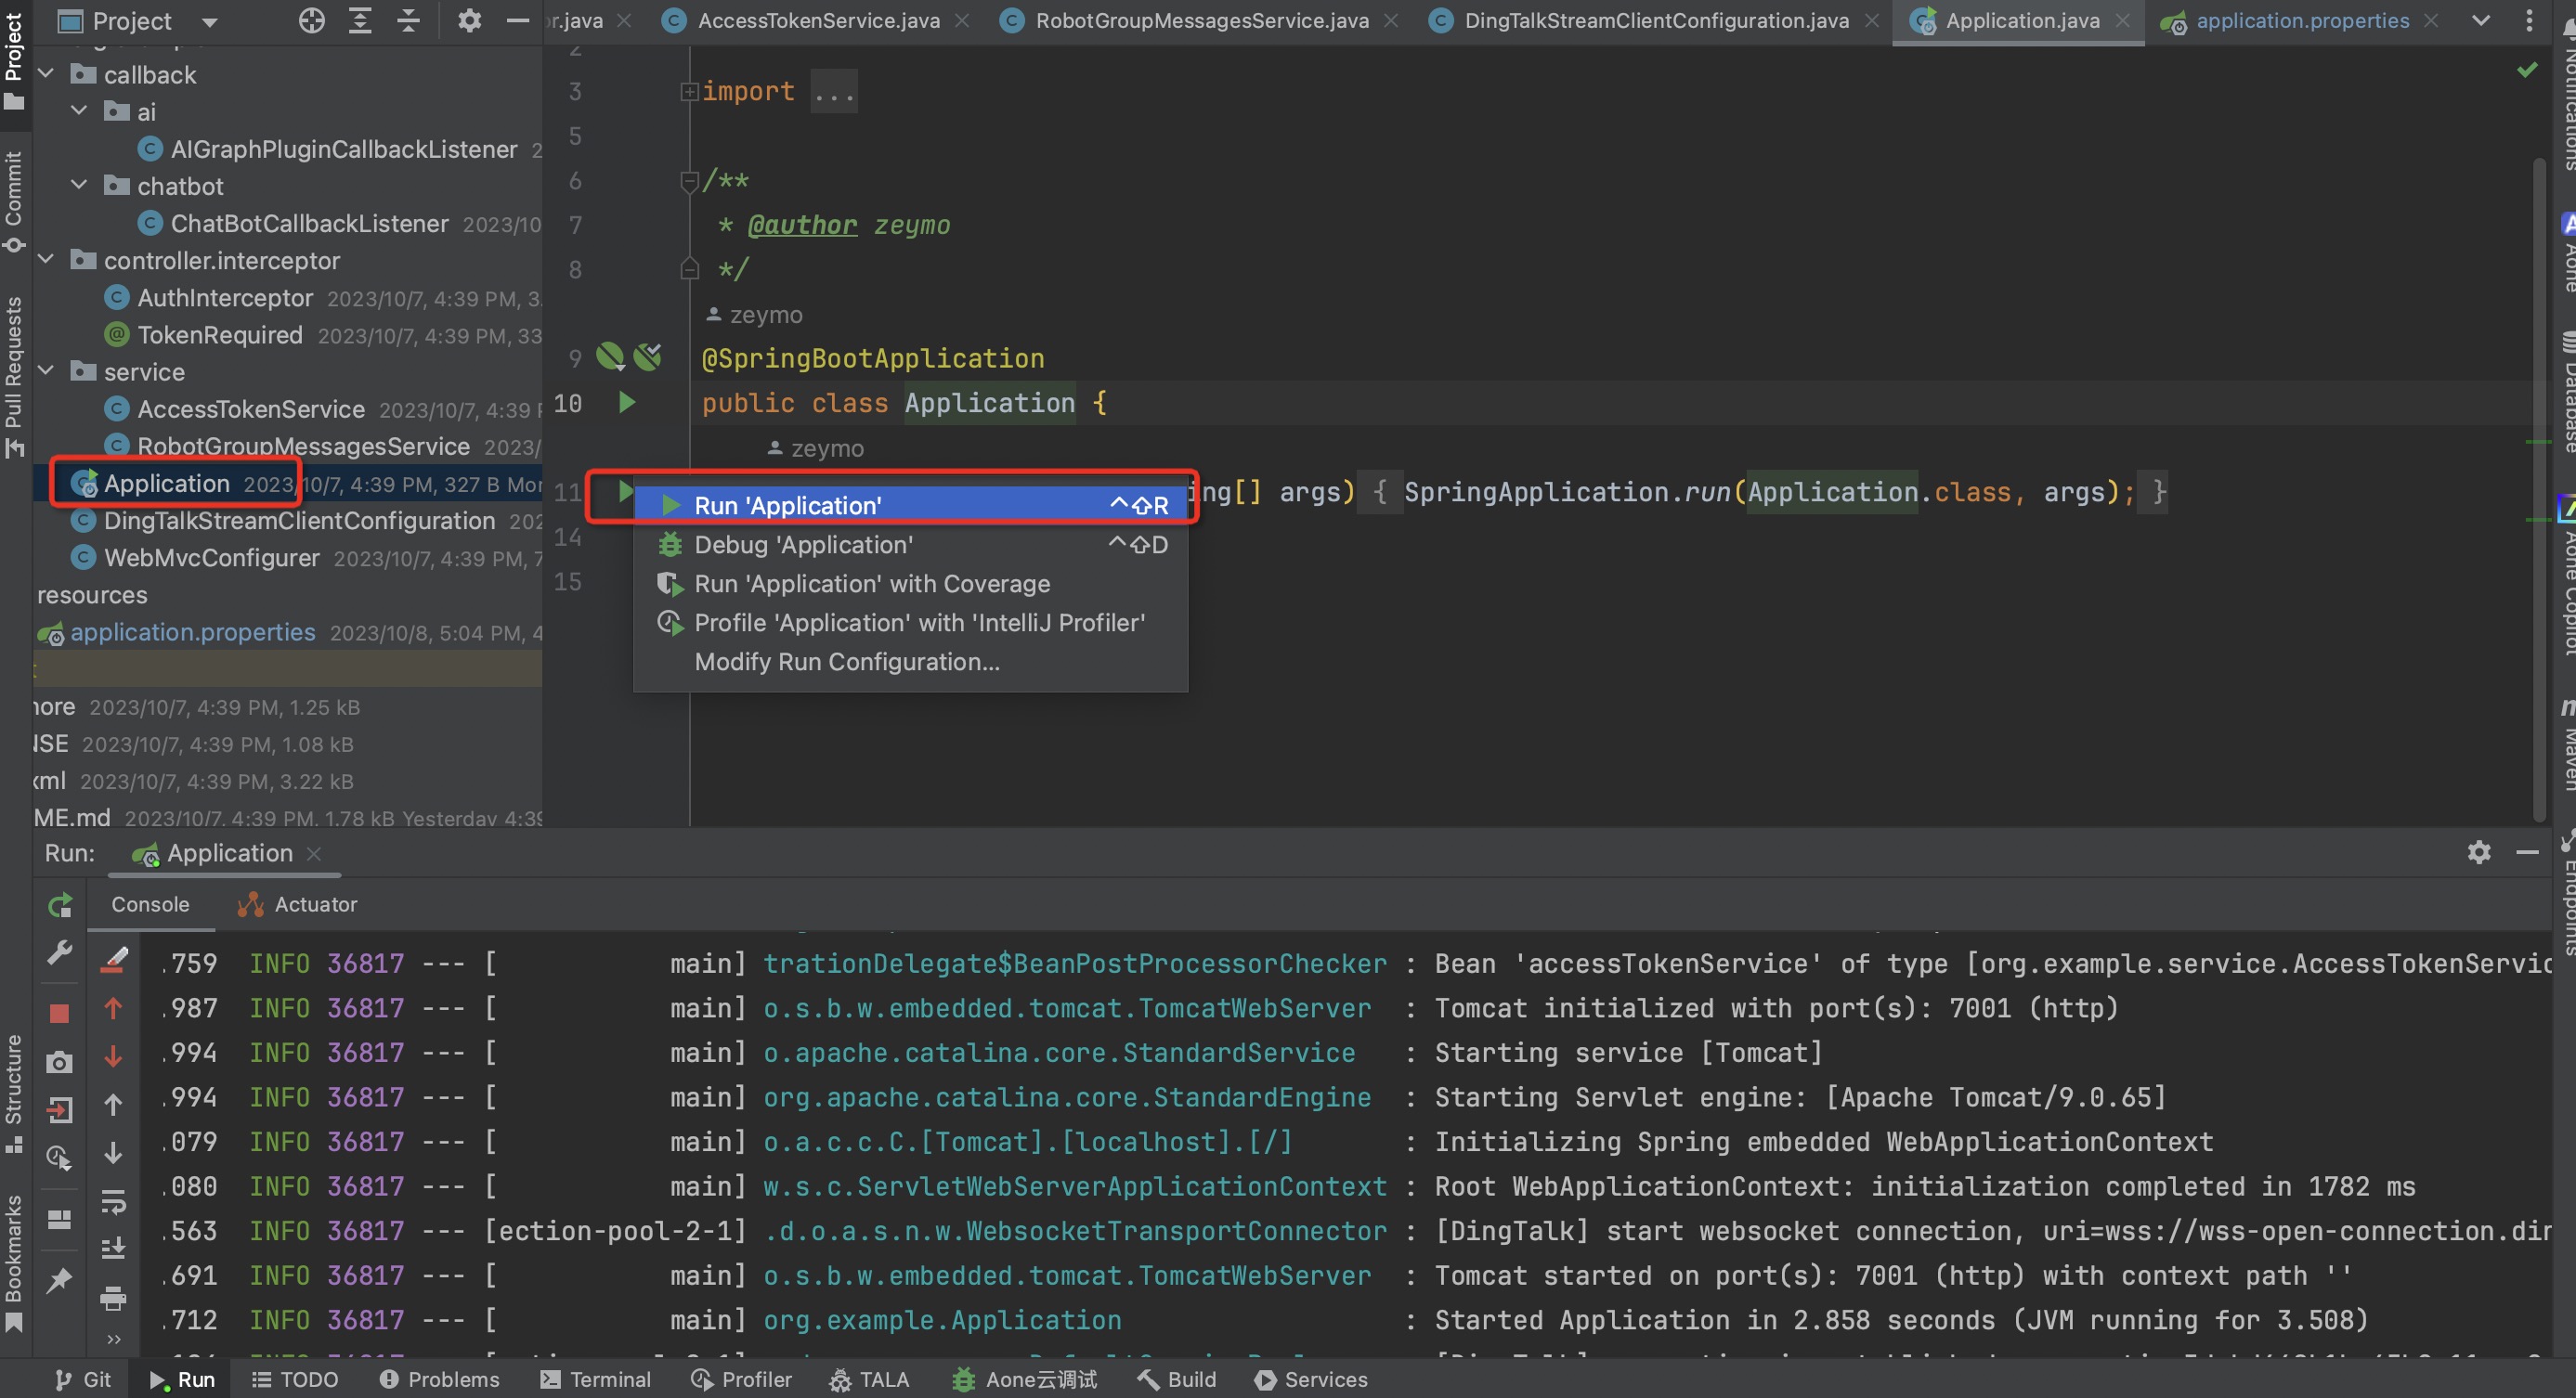
Task: Minimize the Run tool window
Action: click(x=2527, y=852)
